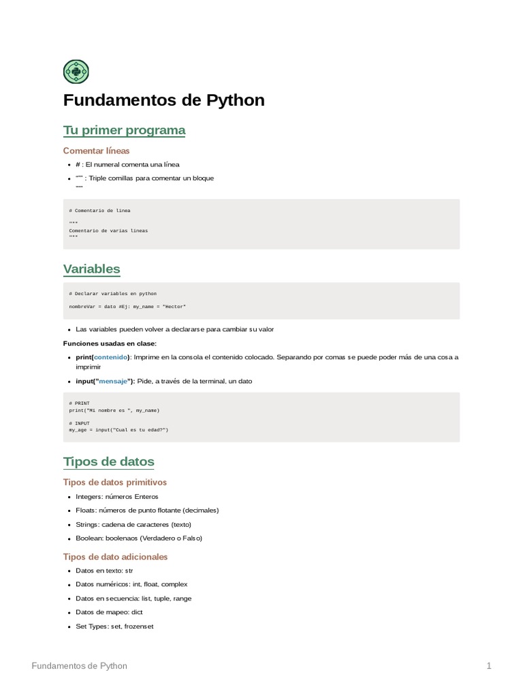This screenshot has width=523, height=698.
Task: Click the Python logo icon at top
Action: pyautogui.click(x=76, y=72)
